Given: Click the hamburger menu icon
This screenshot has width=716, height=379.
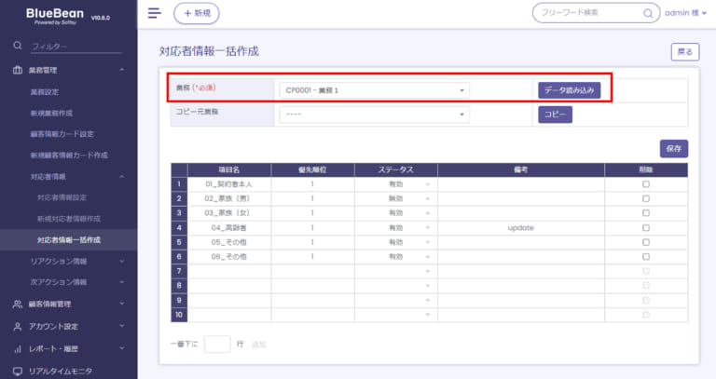Looking at the screenshot, I should (155, 13).
